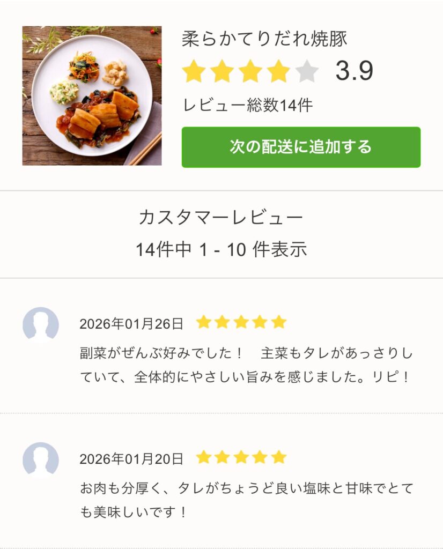Click the first gold star in overall rating

(x=194, y=71)
